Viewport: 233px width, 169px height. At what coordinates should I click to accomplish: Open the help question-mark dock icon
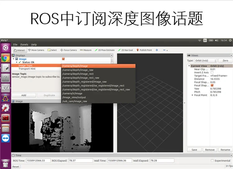[6, 78]
